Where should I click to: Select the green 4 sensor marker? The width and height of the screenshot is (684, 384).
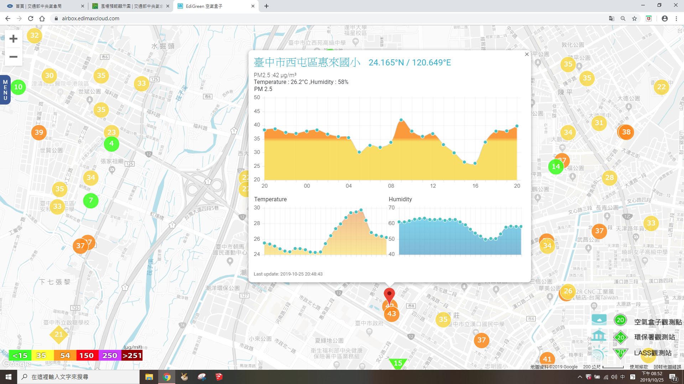click(x=112, y=144)
